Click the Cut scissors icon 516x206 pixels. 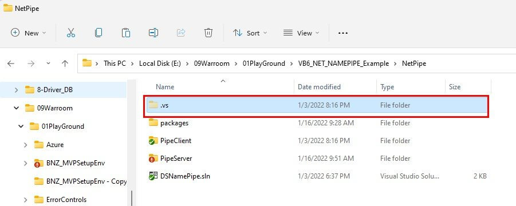click(71, 33)
